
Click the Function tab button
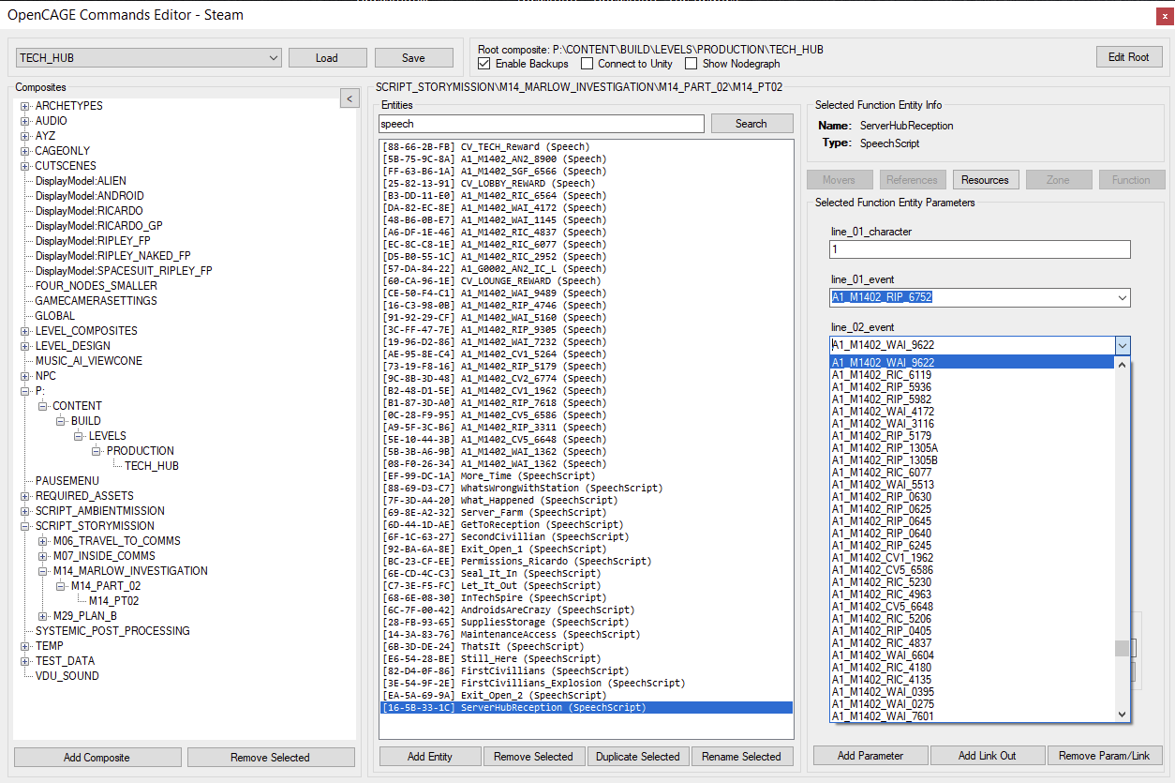coord(1131,180)
